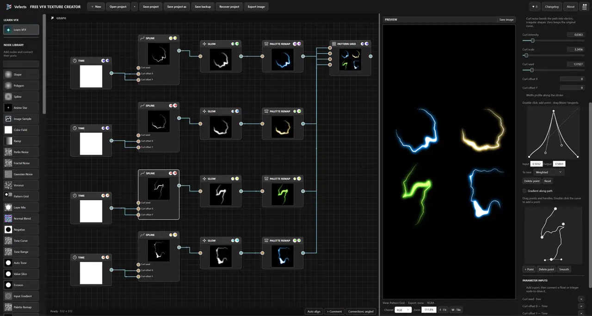592x316 pixels.
Task: Click Export image in top toolbar
Action: [x=256, y=7]
